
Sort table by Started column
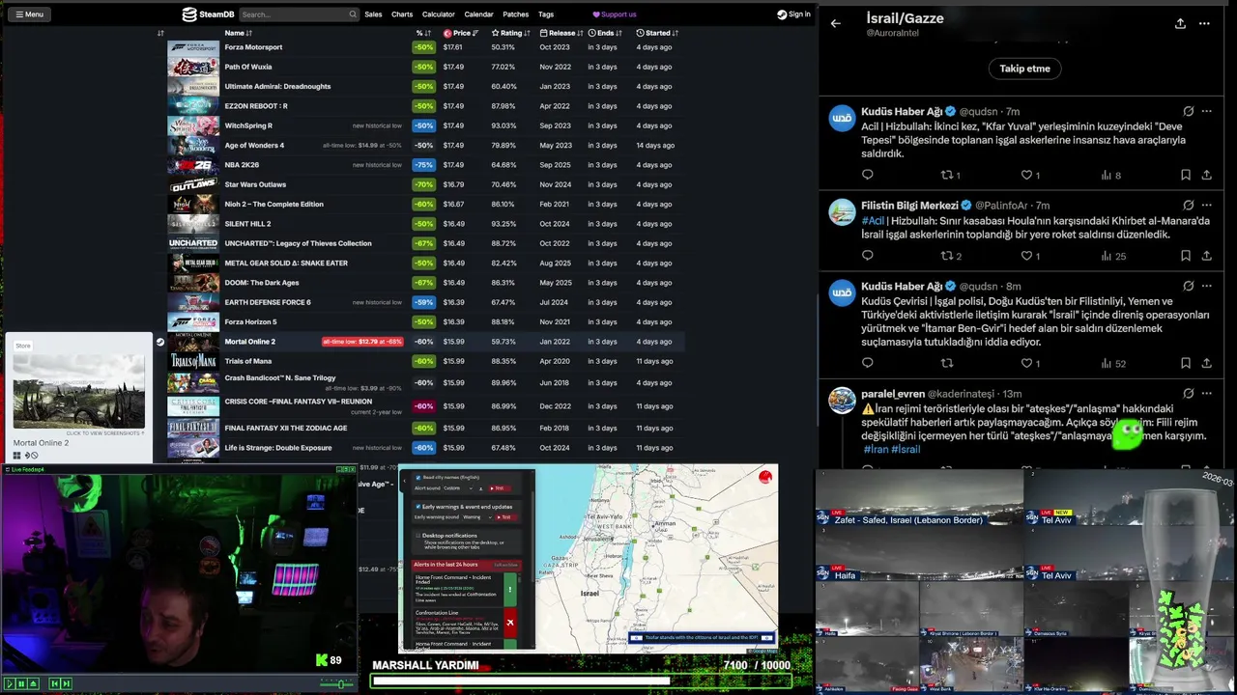pyautogui.click(x=657, y=33)
